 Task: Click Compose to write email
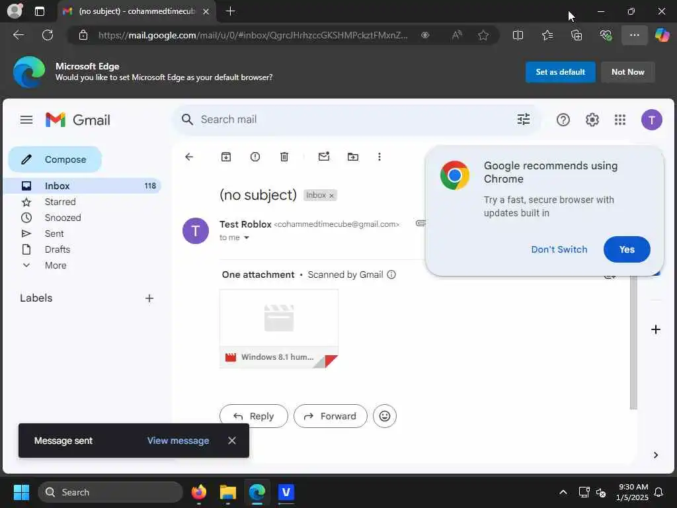[56, 159]
